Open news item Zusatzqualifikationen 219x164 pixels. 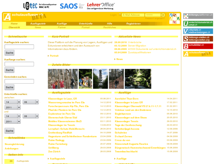tap(139, 52)
